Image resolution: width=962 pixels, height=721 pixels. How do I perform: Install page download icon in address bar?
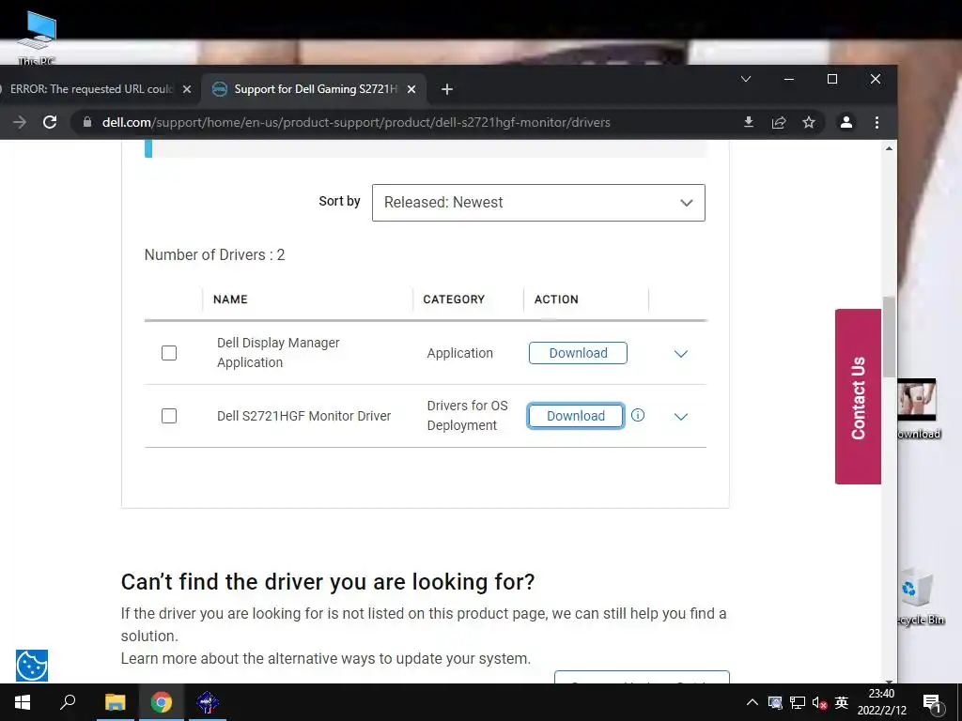[749, 122]
